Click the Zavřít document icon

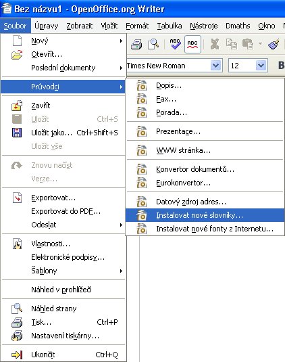click(x=17, y=106)
